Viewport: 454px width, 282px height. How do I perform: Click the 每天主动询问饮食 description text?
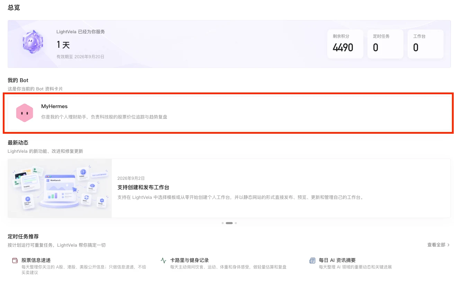(x=228, y=267)
